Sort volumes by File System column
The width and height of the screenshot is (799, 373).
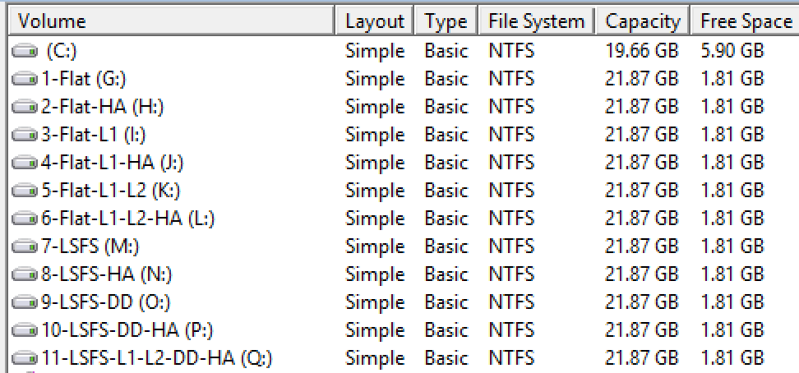[536, 21]
